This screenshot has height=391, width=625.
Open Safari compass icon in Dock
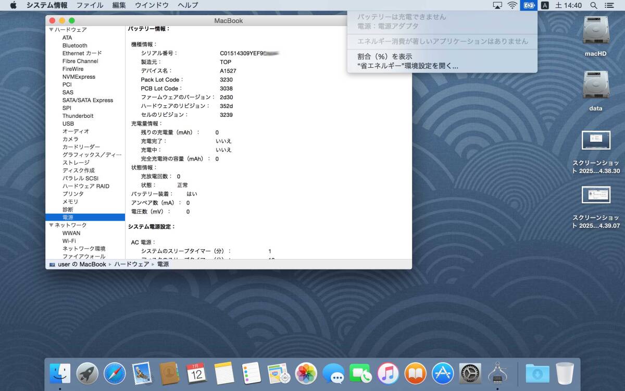115,373
